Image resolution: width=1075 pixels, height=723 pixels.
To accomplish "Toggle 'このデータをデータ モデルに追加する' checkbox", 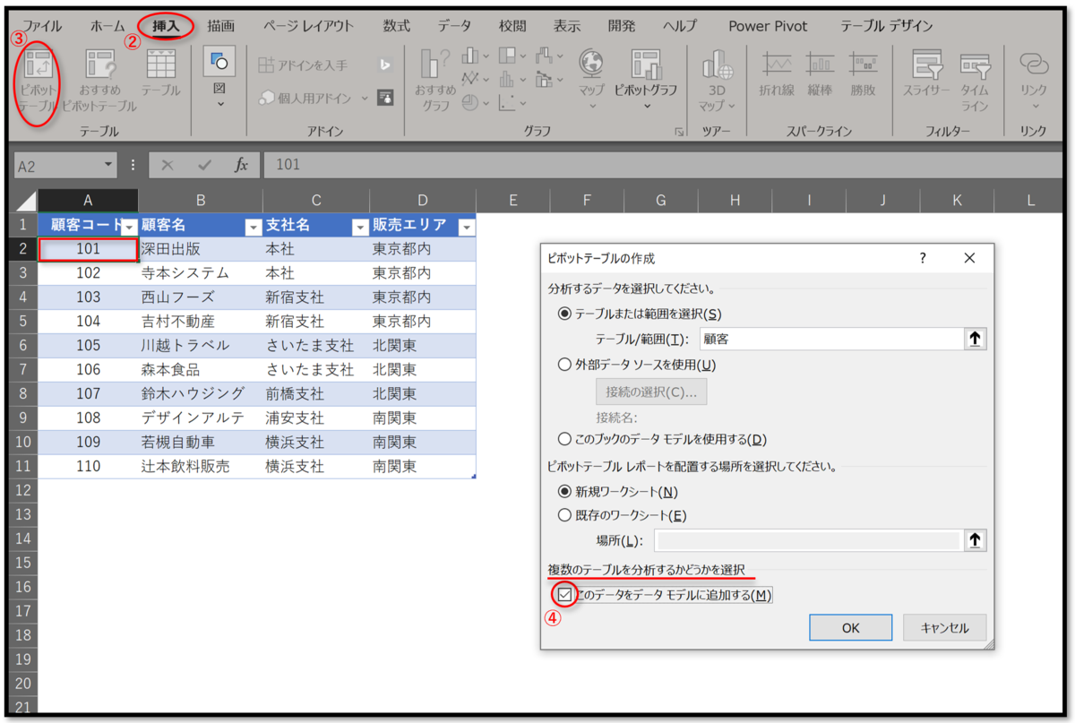I will [564, 594].
